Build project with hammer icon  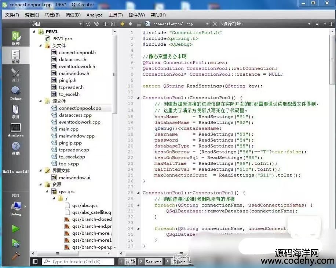(16, 256)
